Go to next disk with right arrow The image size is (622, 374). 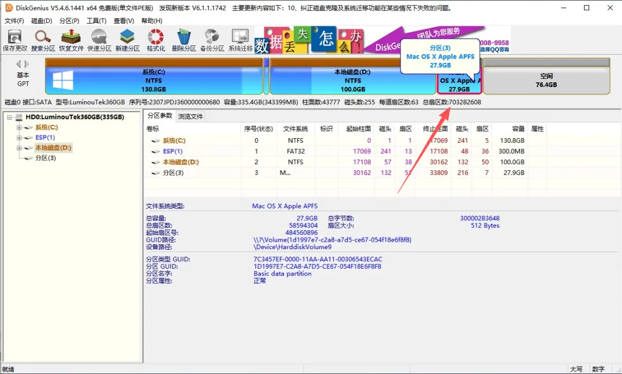coord(26,64)
